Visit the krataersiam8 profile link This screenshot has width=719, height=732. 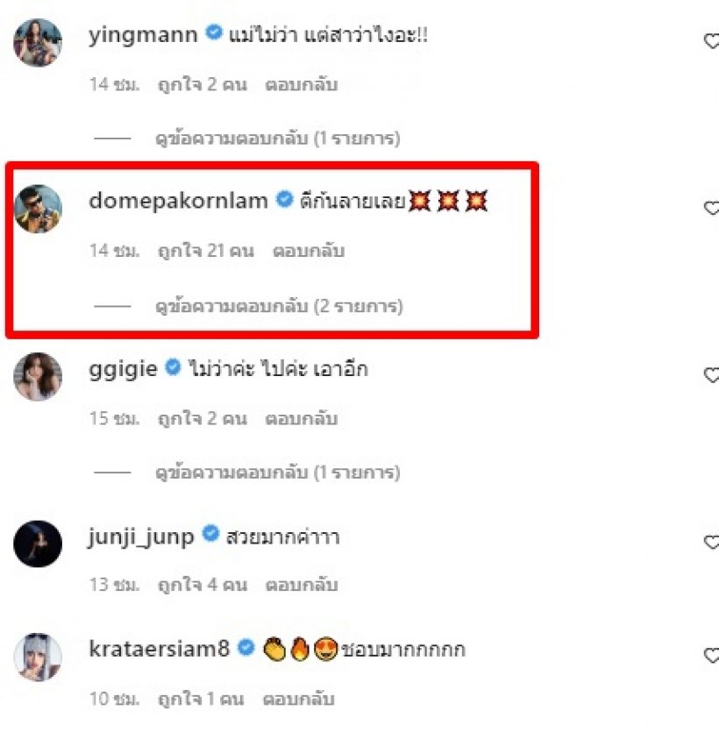coord(160,649)
